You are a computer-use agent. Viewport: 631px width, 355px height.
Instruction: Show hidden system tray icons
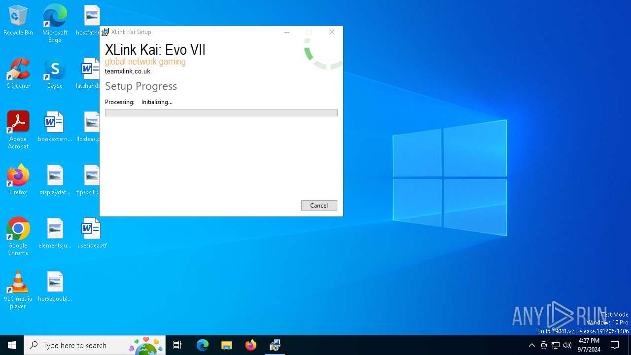(x=532, y=345)
